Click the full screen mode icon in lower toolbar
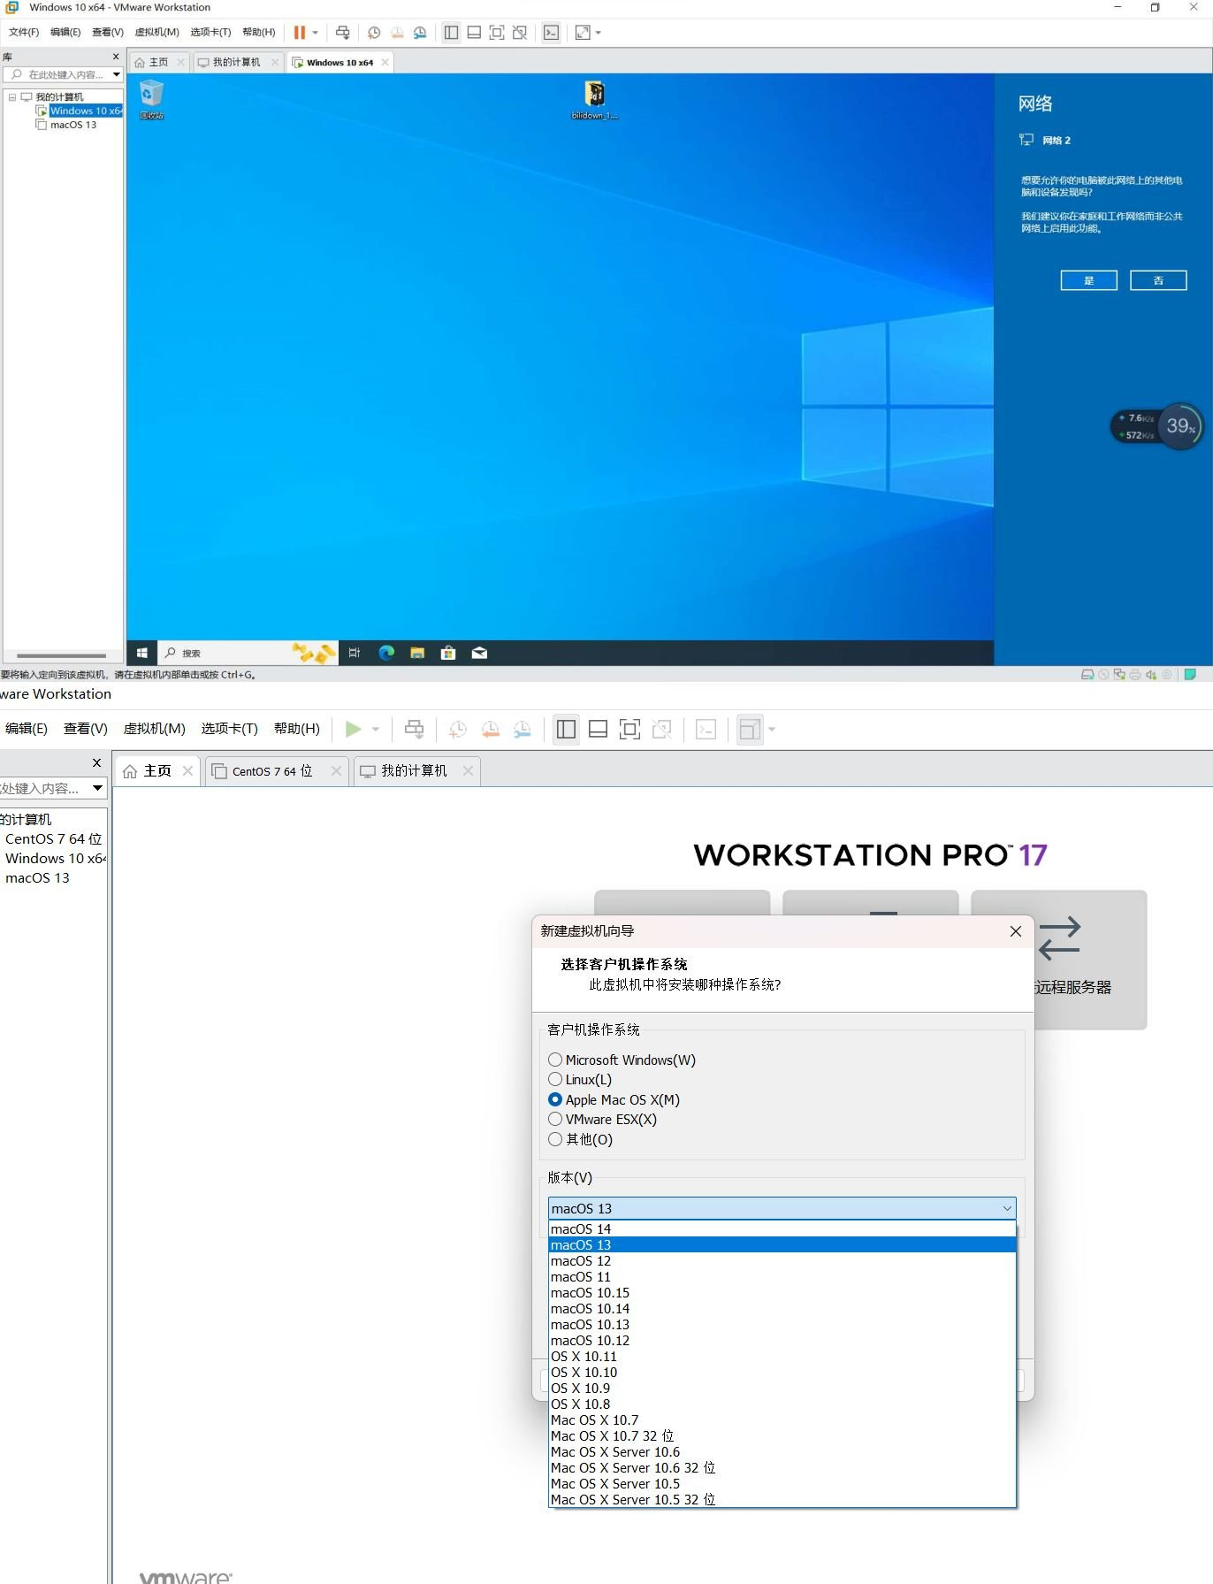The height and width of the screenshot is (1584, 1213). 629,729
